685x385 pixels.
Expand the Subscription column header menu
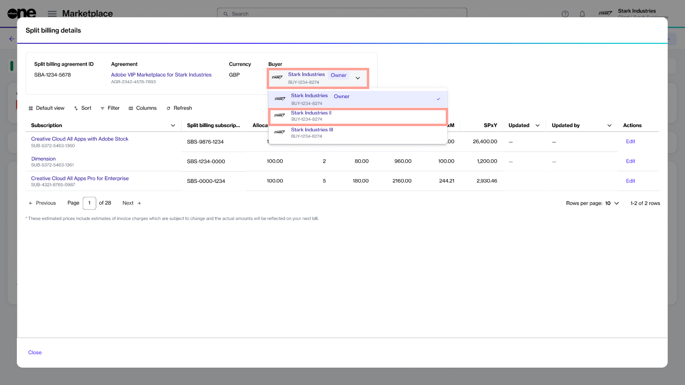tap(173, 126)
